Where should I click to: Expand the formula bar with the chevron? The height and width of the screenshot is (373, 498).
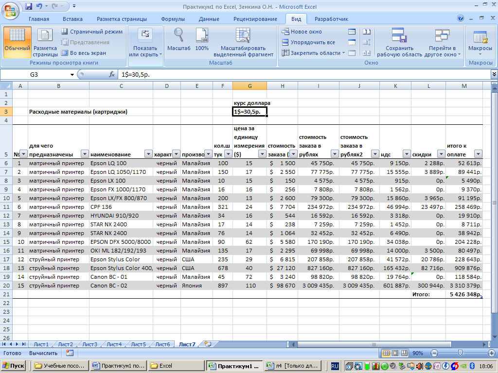coord(494,74)
